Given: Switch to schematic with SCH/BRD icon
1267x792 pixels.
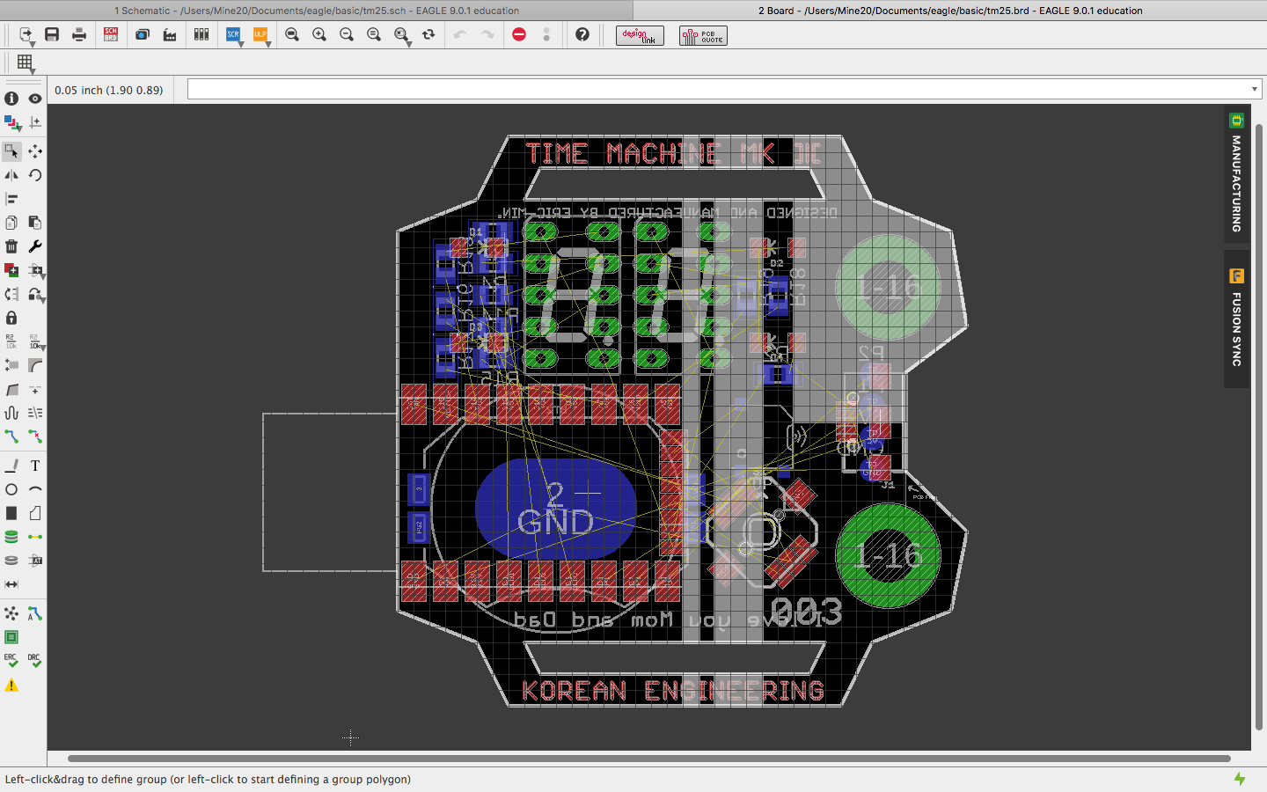Looking at the screenshot, I should click(x=111, y=34).
